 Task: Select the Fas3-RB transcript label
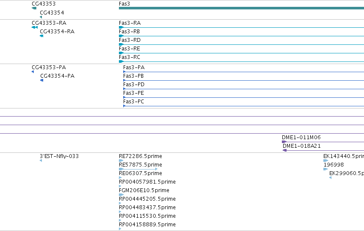point(129,32)
